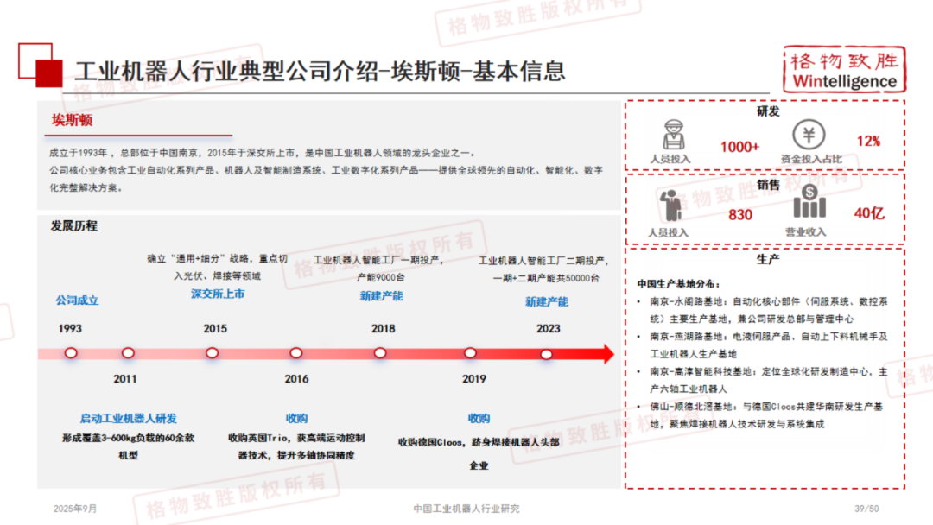Click the revenue bar chart dollar icon
The height and width of the screenshot is (525, 933).
pyautogui.click(x=809, y=201)
